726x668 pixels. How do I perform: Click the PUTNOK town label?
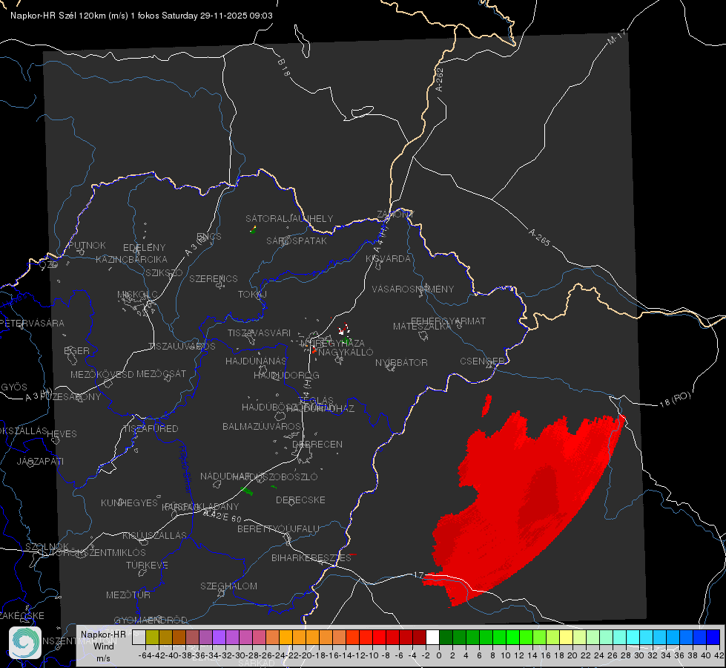click(87, 245)
